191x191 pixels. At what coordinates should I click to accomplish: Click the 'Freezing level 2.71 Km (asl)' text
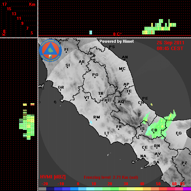pos(111,177)
